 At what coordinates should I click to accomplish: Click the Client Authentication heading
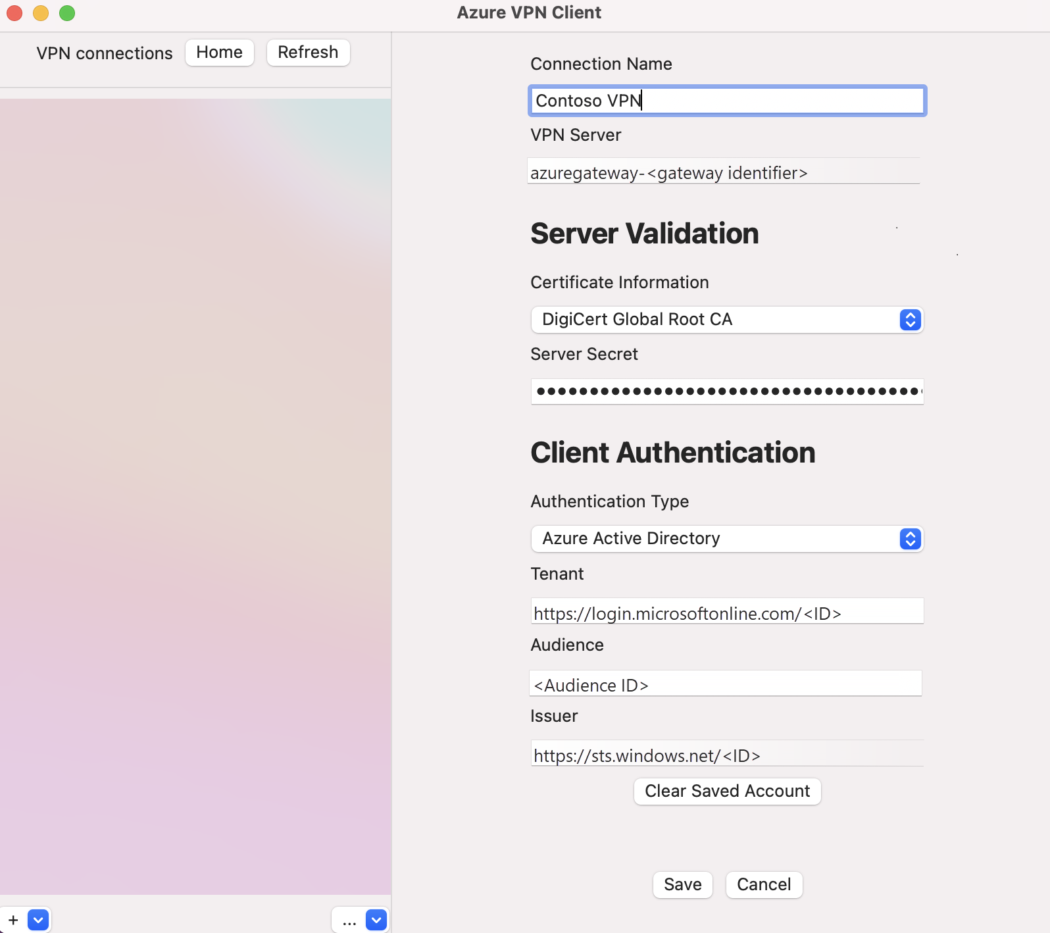(x=673, y=453)
